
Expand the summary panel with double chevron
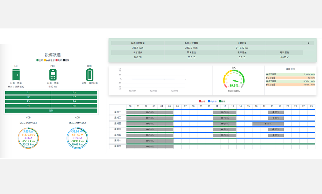coord(308,43)
